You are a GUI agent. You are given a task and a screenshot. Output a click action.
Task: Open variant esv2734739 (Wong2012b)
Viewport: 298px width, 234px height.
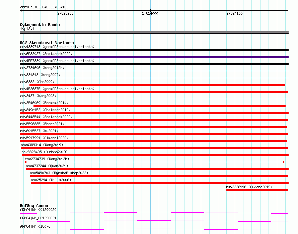tap(47, 159)
